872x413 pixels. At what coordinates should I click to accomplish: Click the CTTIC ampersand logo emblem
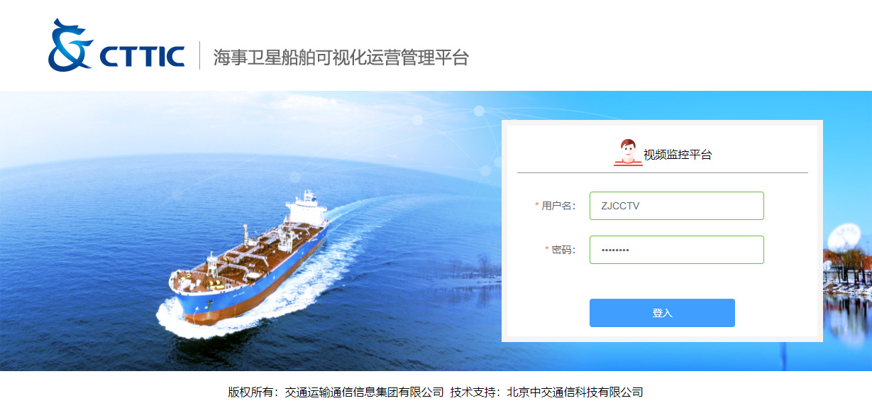[x=70, y=45]
